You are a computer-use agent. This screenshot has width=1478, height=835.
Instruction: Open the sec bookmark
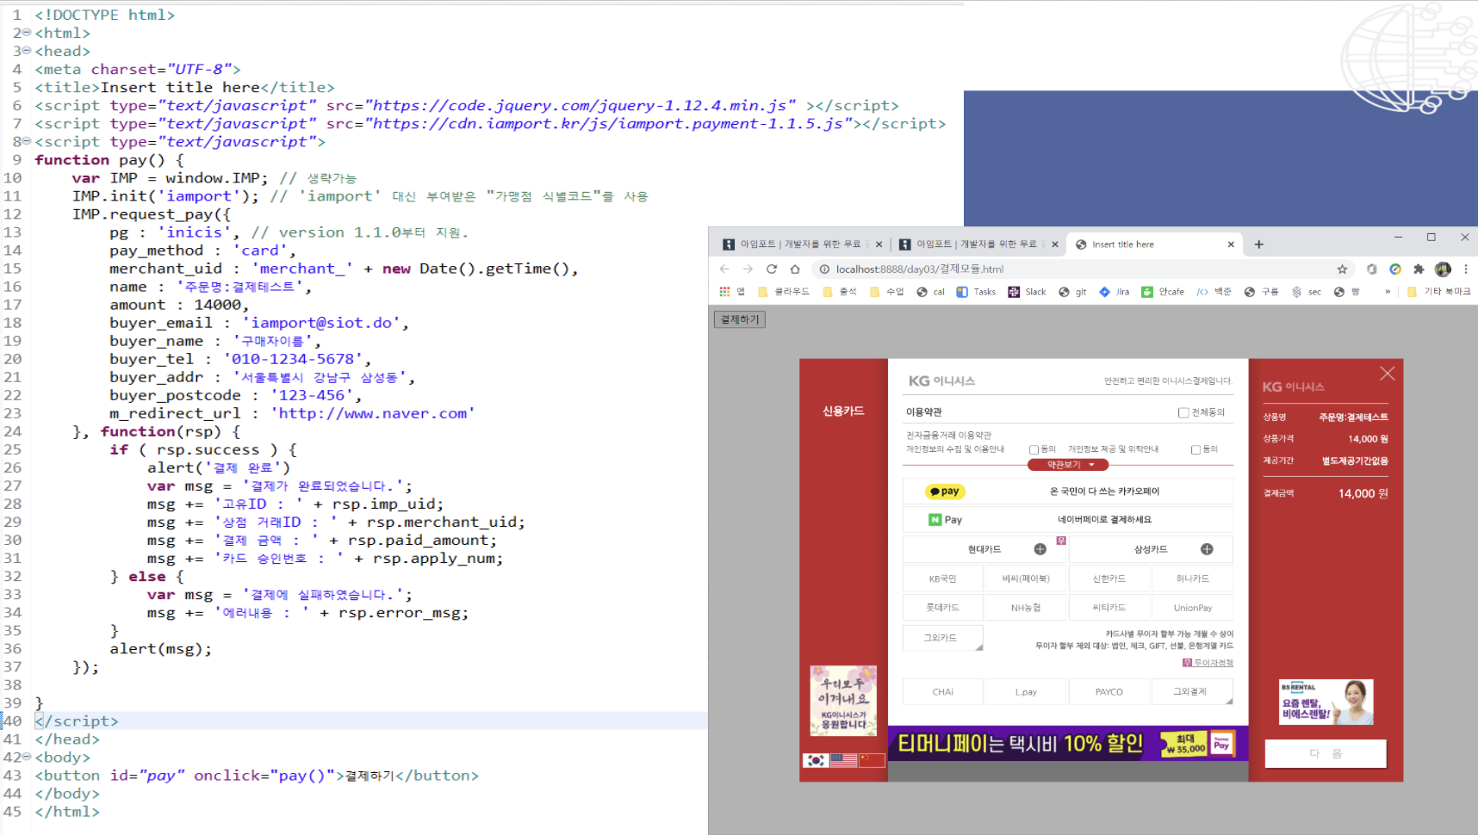tap(1306, 292)
